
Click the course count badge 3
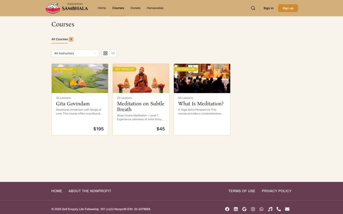click(71, 39)
